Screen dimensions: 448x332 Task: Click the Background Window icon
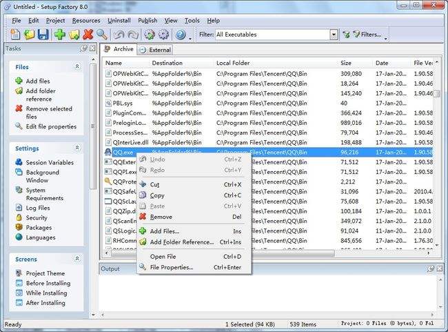[x=19, y=172]
